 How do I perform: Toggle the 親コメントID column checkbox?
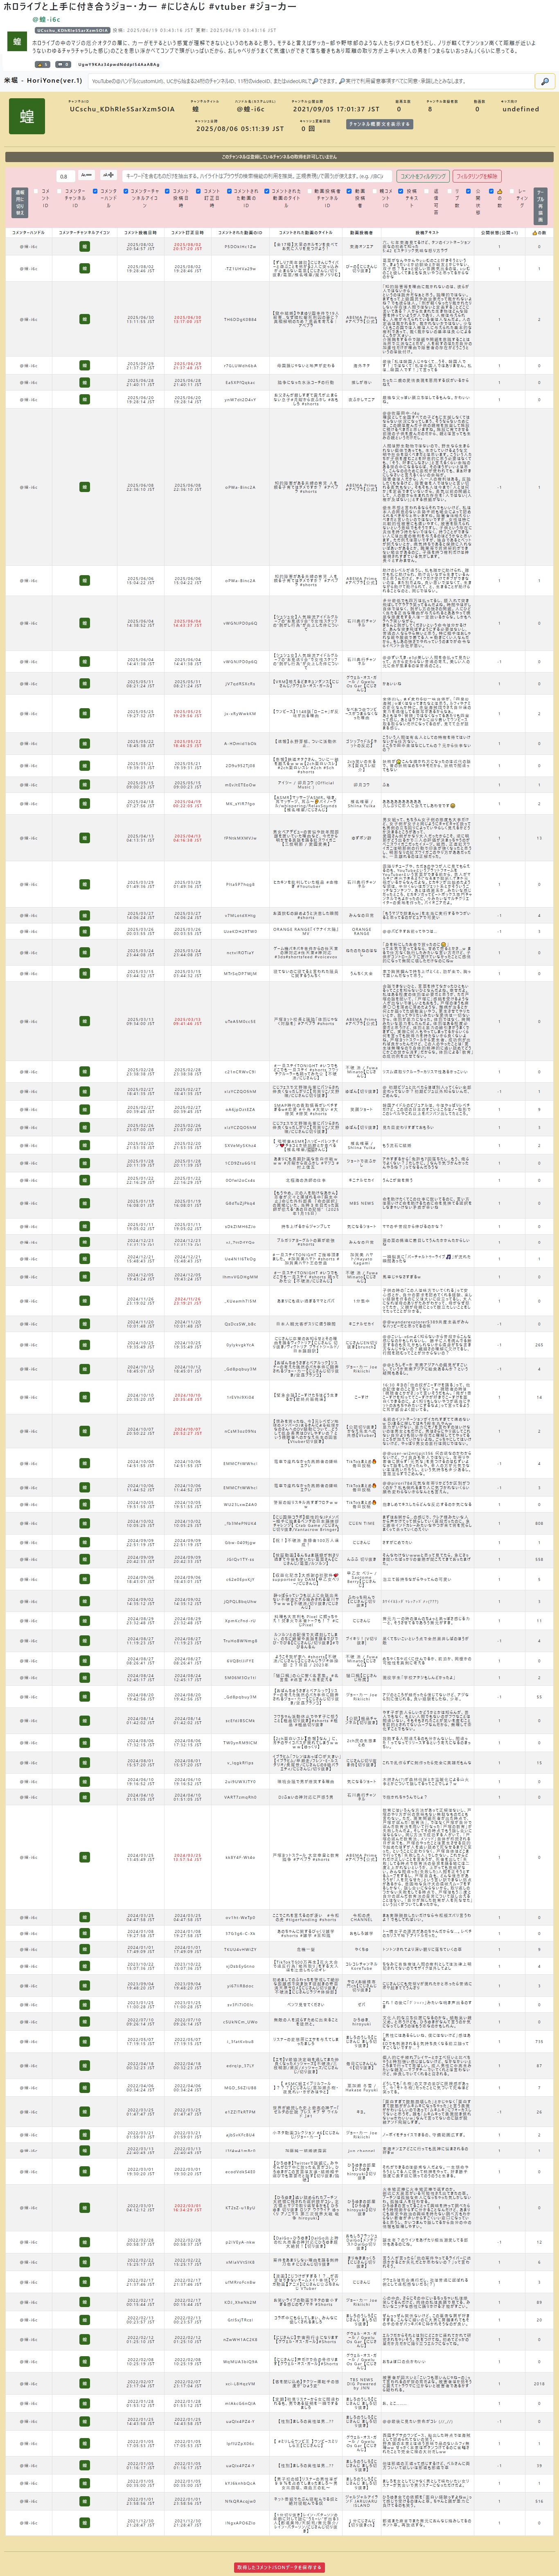[x=375, y=191]
